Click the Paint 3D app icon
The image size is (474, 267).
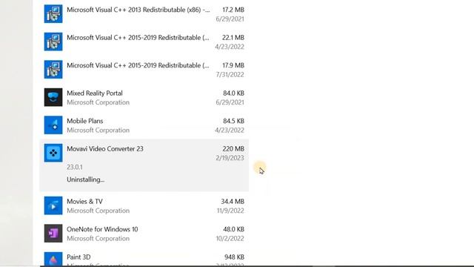[53, 259]
